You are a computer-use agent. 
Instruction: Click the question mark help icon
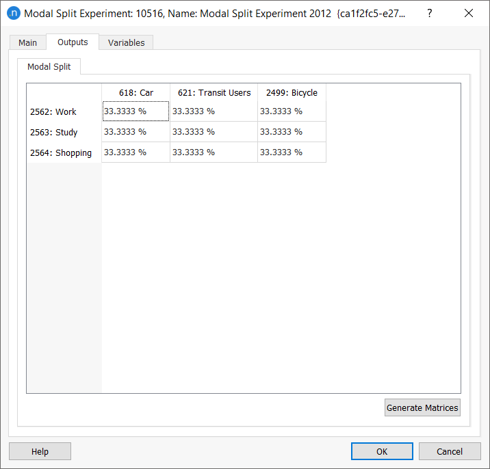(x=430, y=13)
